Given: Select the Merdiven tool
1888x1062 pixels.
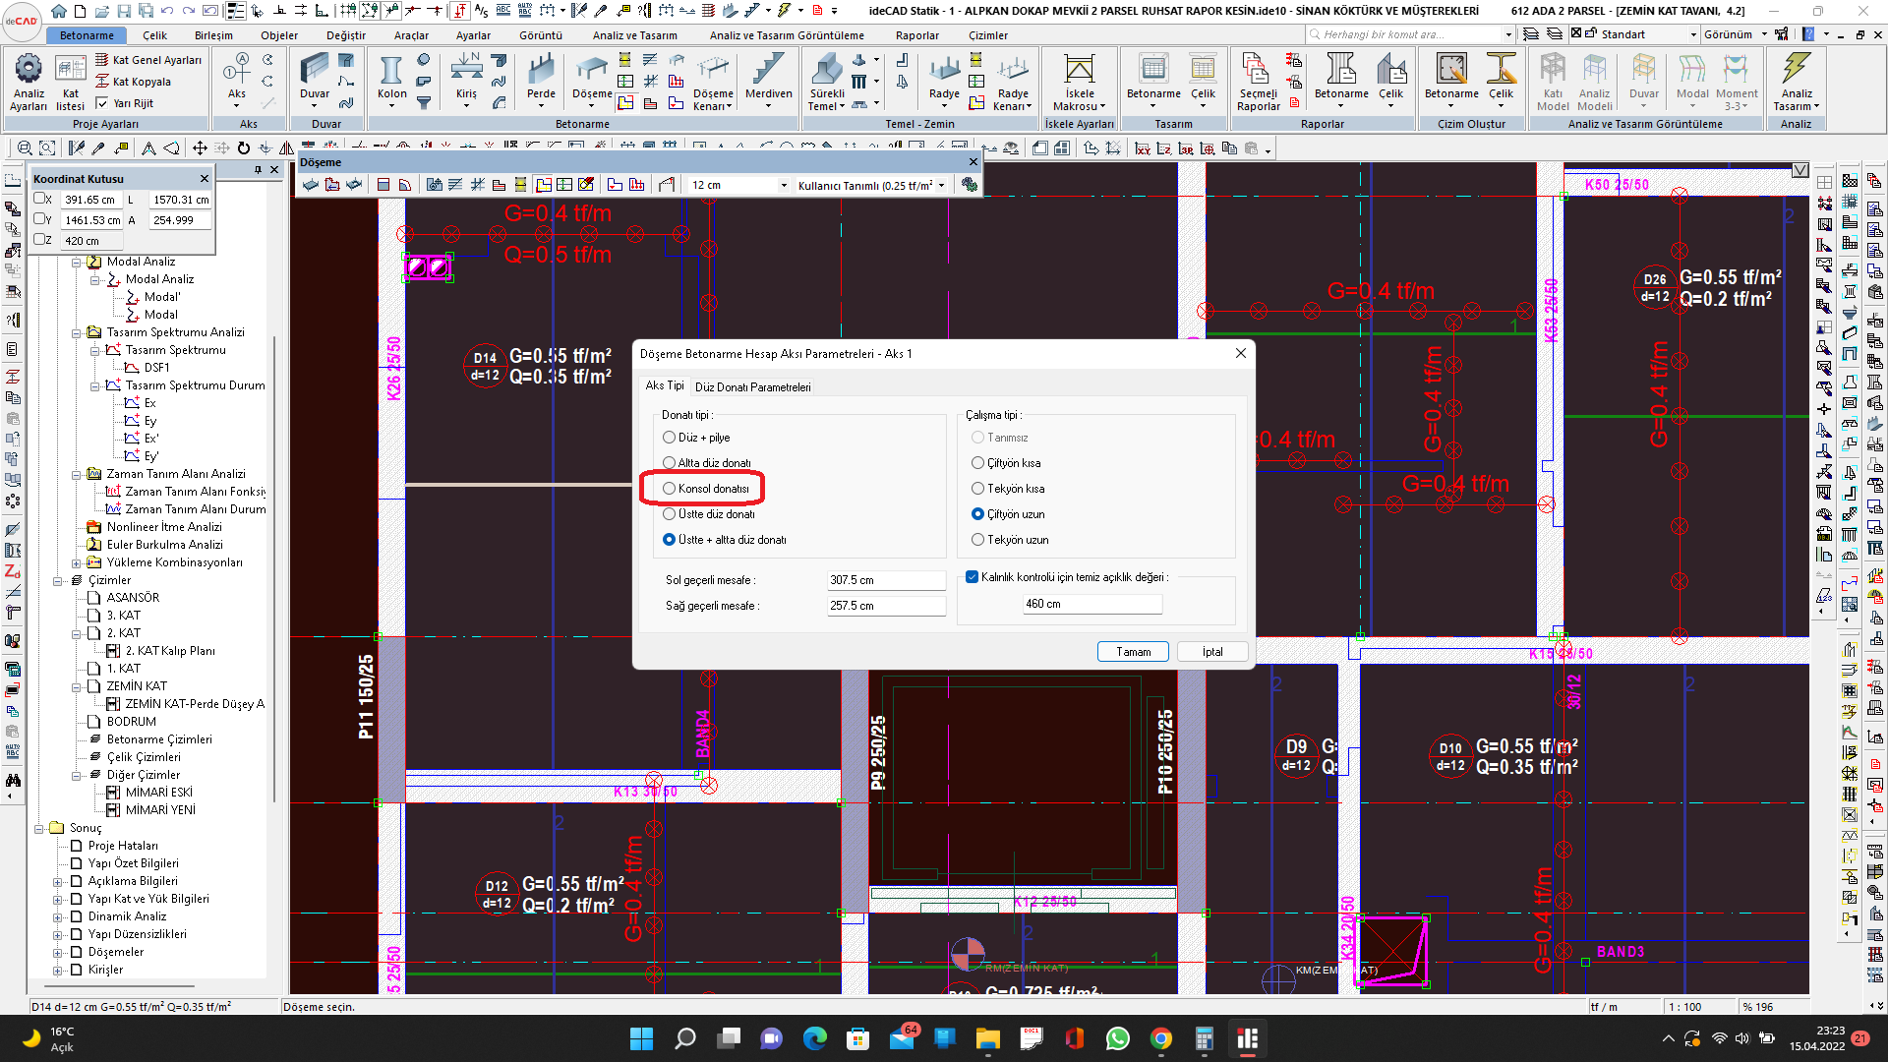Looking at the screenshot, I should [768, 81].
